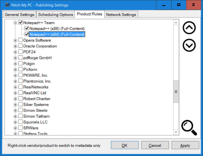Expand the Robert Chartier node
Viewport: 203px width, 156px height.
pos(15,99)
